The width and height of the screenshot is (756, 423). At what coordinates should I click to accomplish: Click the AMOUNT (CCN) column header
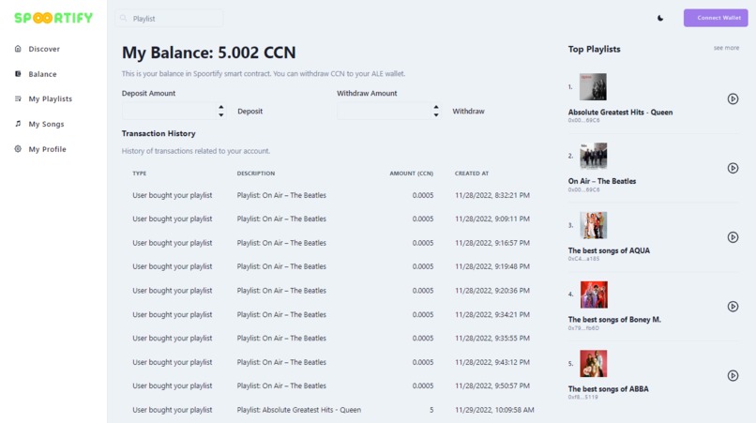coord(411,174)
